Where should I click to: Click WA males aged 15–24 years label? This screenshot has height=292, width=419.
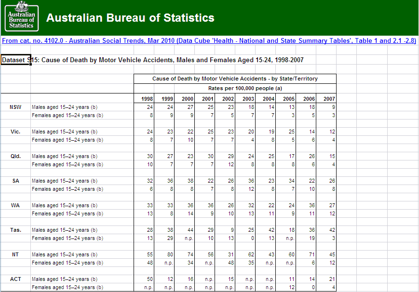click(65, 205)
